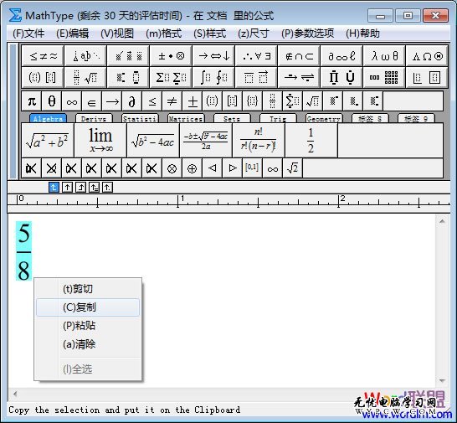This screenshot has height=423, width=457.
Task: Insert the one-half fraction expression
Action: click(x=311, y=141)
